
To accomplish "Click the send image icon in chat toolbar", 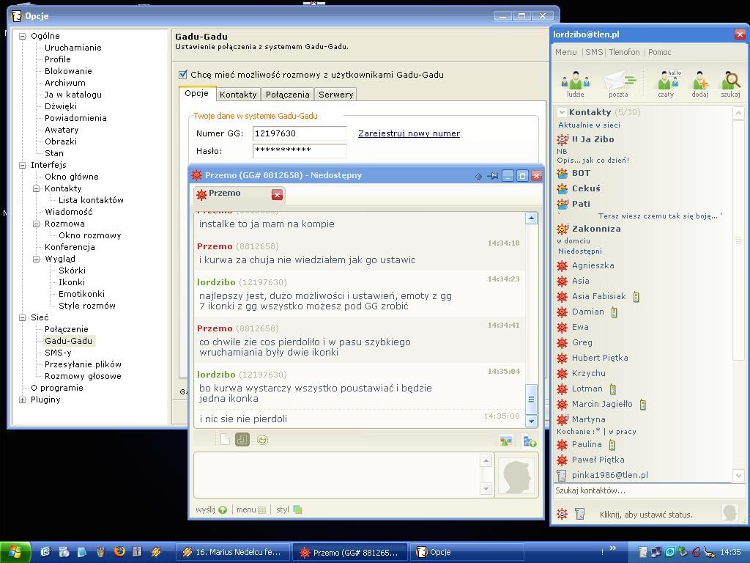I will [x=506, y=441].
